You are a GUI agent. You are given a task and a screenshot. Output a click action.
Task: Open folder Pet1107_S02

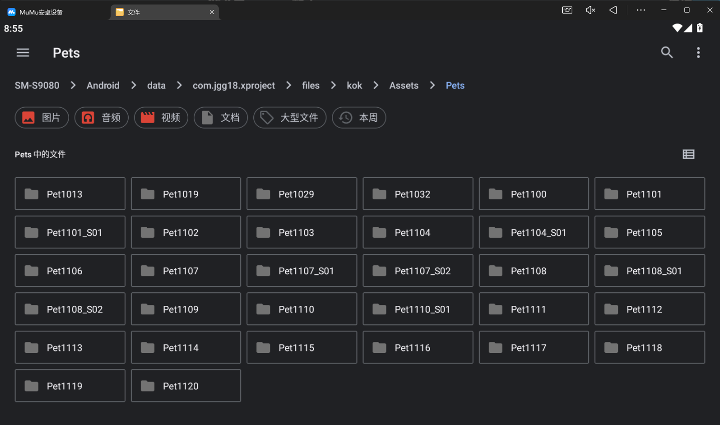(418, 271)
